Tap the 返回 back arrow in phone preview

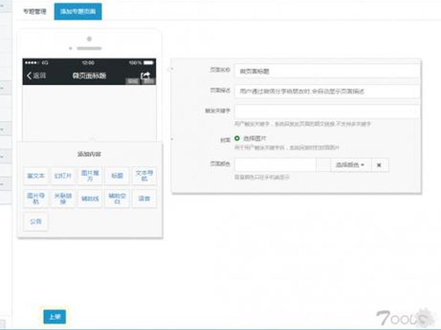[x=36, y=75]
